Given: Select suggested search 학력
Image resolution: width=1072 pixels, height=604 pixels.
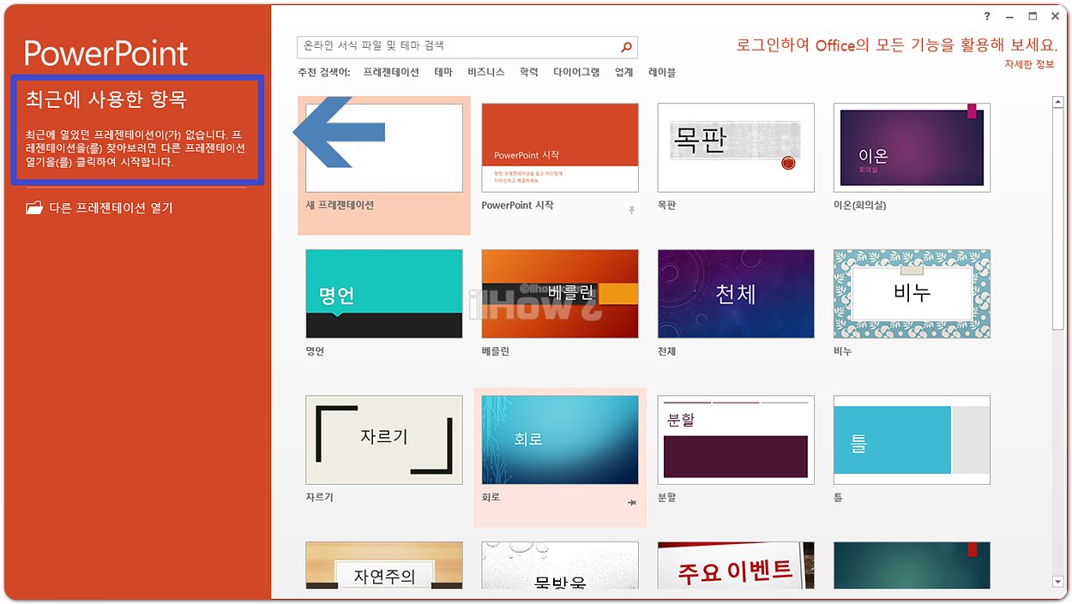Looking at the screenshot, I should (x=529, y=73).
